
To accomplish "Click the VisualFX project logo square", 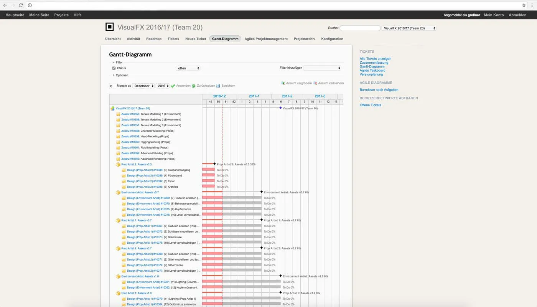I will tap(110, 27).
